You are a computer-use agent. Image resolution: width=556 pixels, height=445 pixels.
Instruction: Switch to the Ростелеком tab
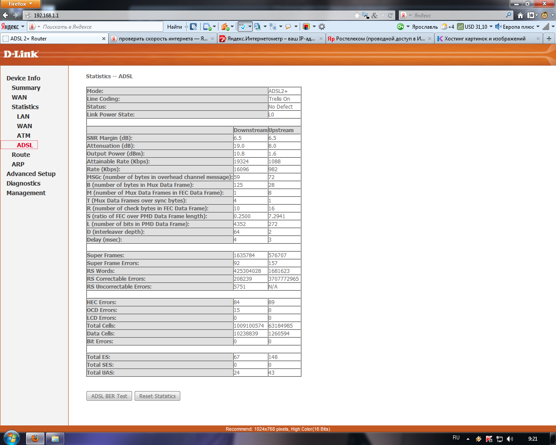pos(376,39)
